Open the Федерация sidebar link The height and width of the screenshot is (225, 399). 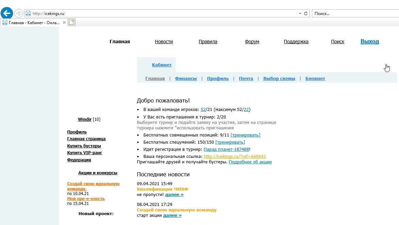coord(79,160)
